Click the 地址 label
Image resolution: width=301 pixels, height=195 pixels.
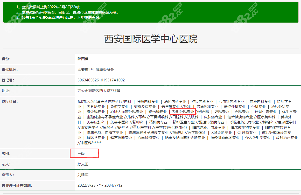point(6,91)
